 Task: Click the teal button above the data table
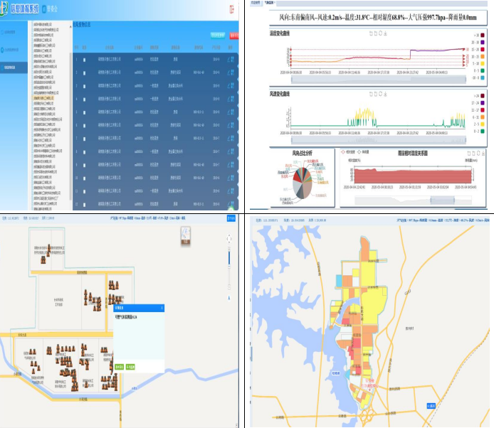coord(217,34)
